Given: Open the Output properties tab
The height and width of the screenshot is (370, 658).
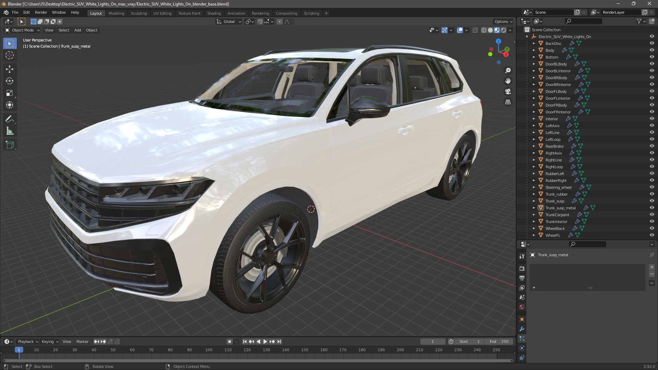Looking at the screenshot, I should click(522, 278).
